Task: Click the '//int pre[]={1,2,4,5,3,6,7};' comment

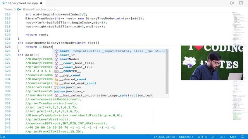Action: 53,111
